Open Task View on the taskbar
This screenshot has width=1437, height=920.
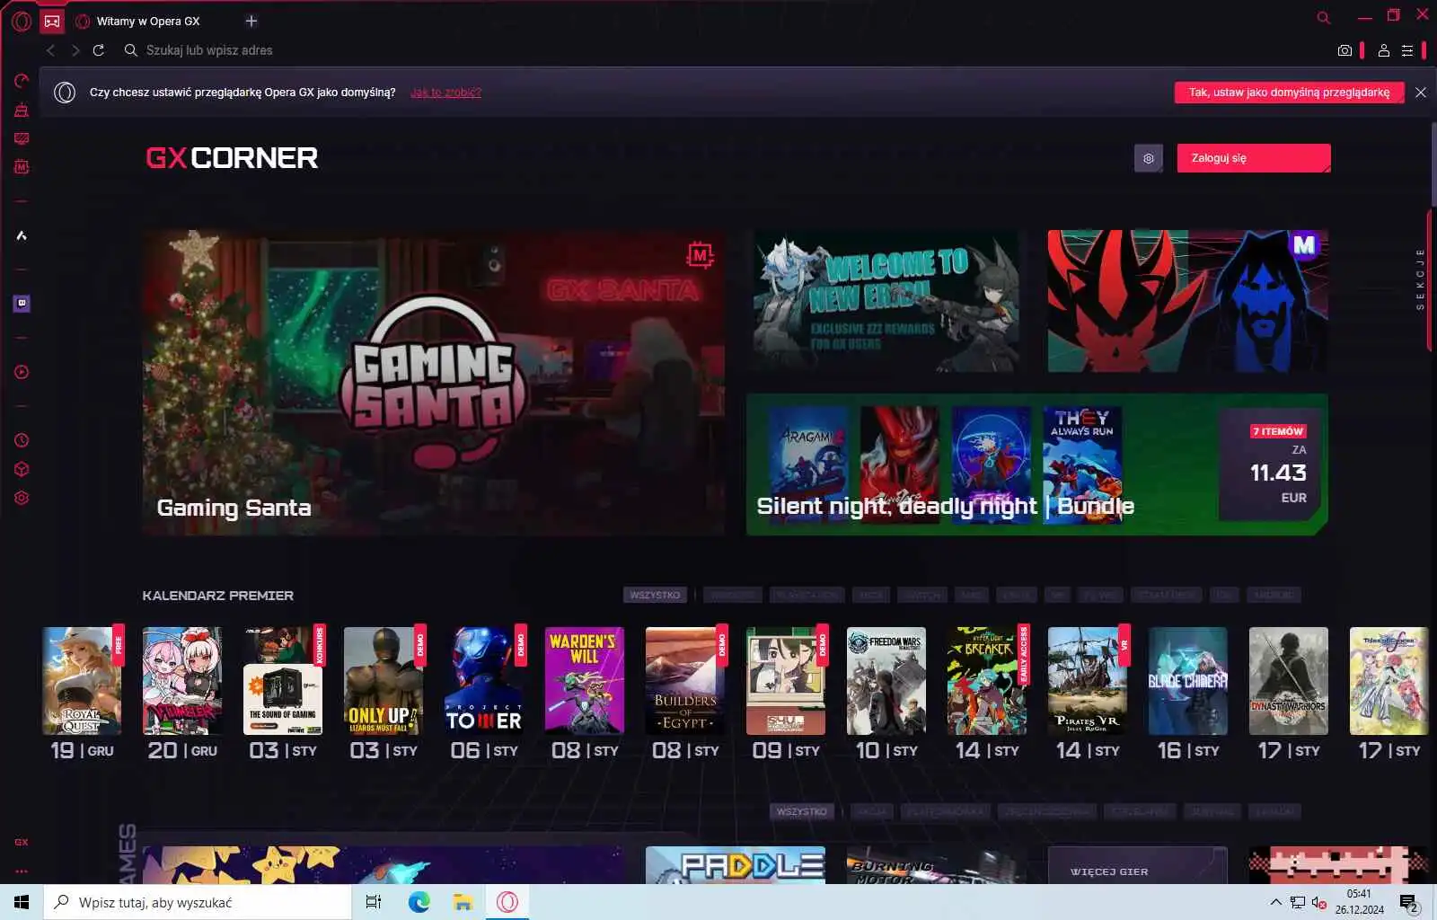374,902
